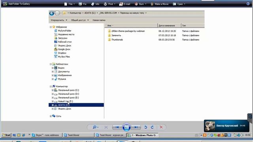Click the Explorer forward arrow button

[57, 13]
